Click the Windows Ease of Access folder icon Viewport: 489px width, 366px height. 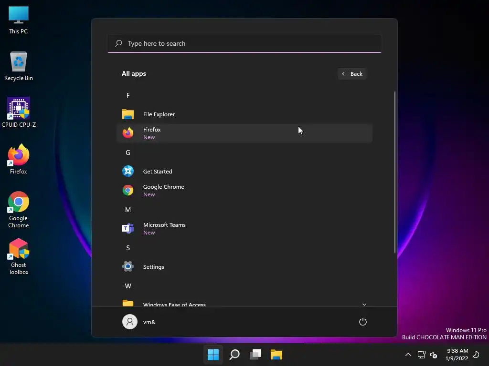pyautogui.click(x=128, y=303)
